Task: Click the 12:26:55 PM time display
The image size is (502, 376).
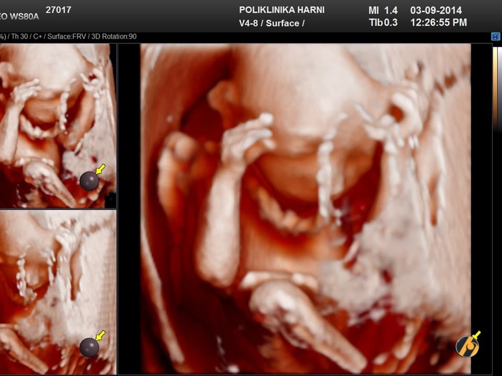Action: coord(439,22)
